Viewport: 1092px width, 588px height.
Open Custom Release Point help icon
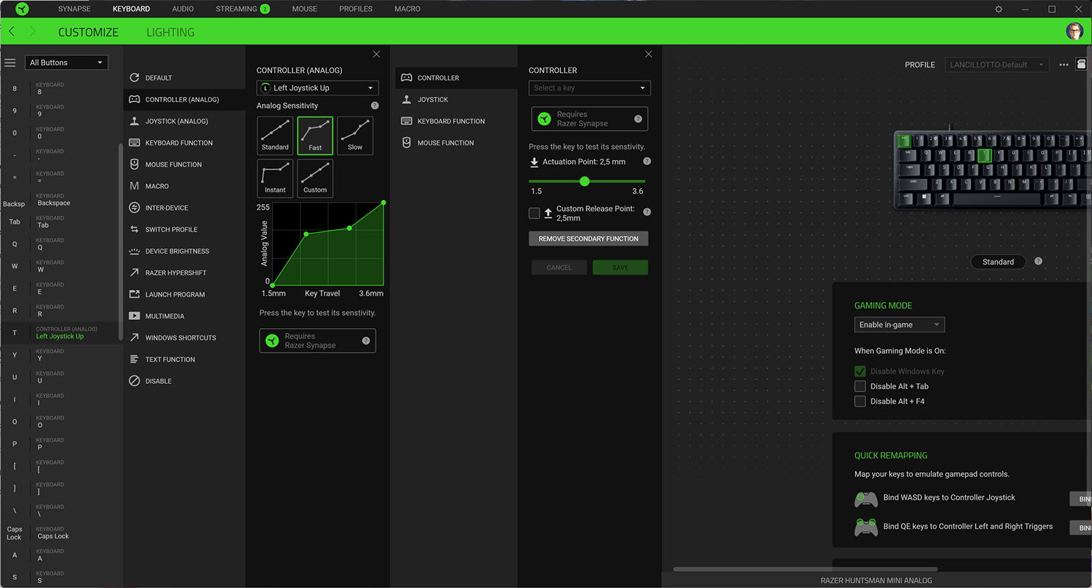pos(647,212)
